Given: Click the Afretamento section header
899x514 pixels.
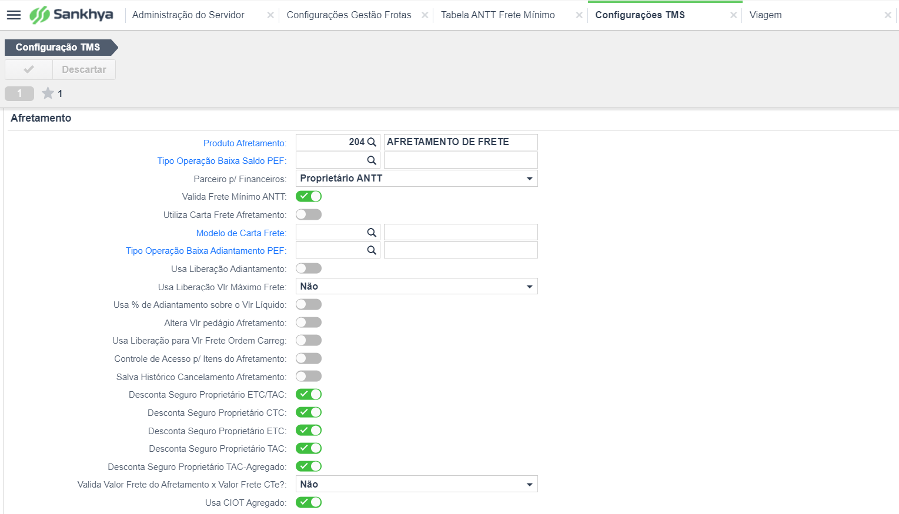Looking at the screenshot, I should (x=41, y=118).
